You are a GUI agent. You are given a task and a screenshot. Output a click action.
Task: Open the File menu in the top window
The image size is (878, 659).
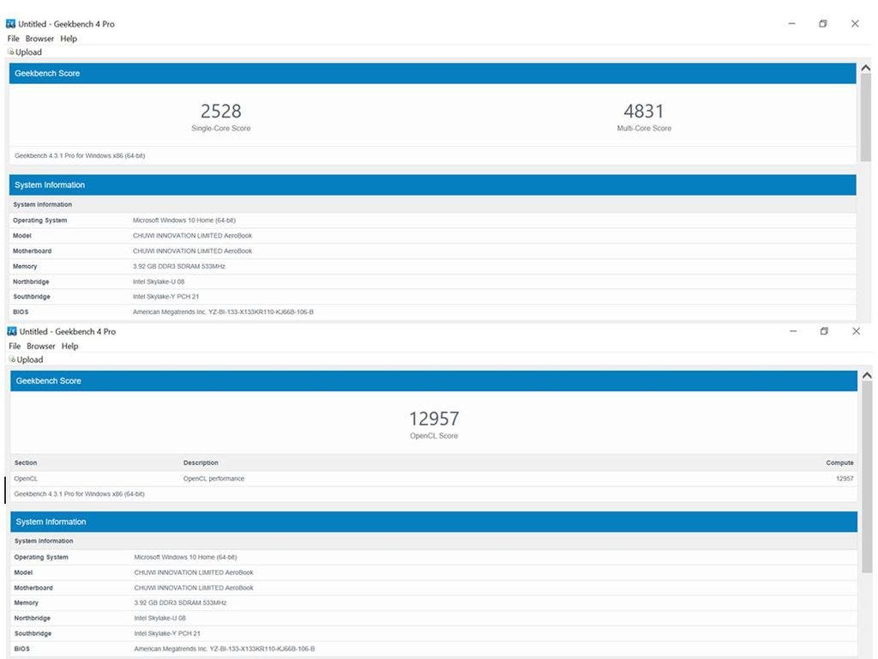click(14, 39)
